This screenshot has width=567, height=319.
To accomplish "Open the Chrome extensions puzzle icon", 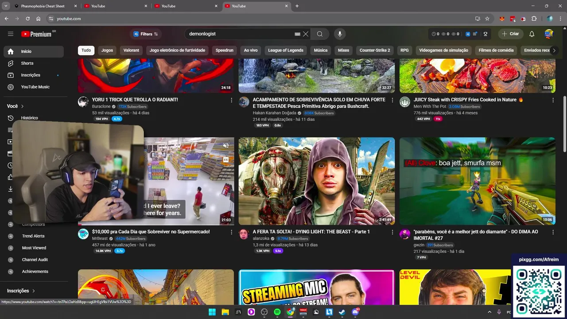I will tap(534, 19).
